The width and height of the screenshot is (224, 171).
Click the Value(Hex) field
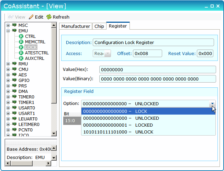tap(158, 70)
